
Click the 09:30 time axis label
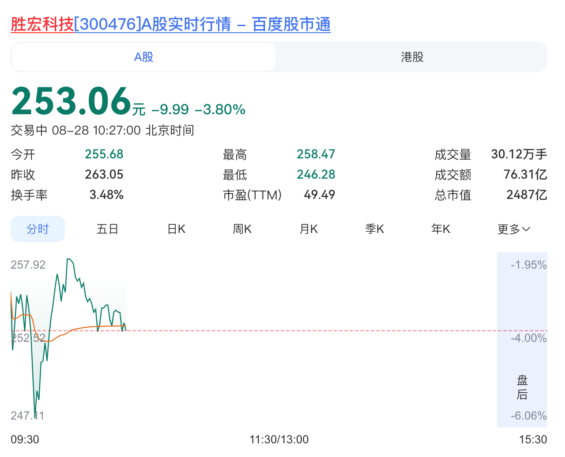pyautogui.click(x=25, y=439)
